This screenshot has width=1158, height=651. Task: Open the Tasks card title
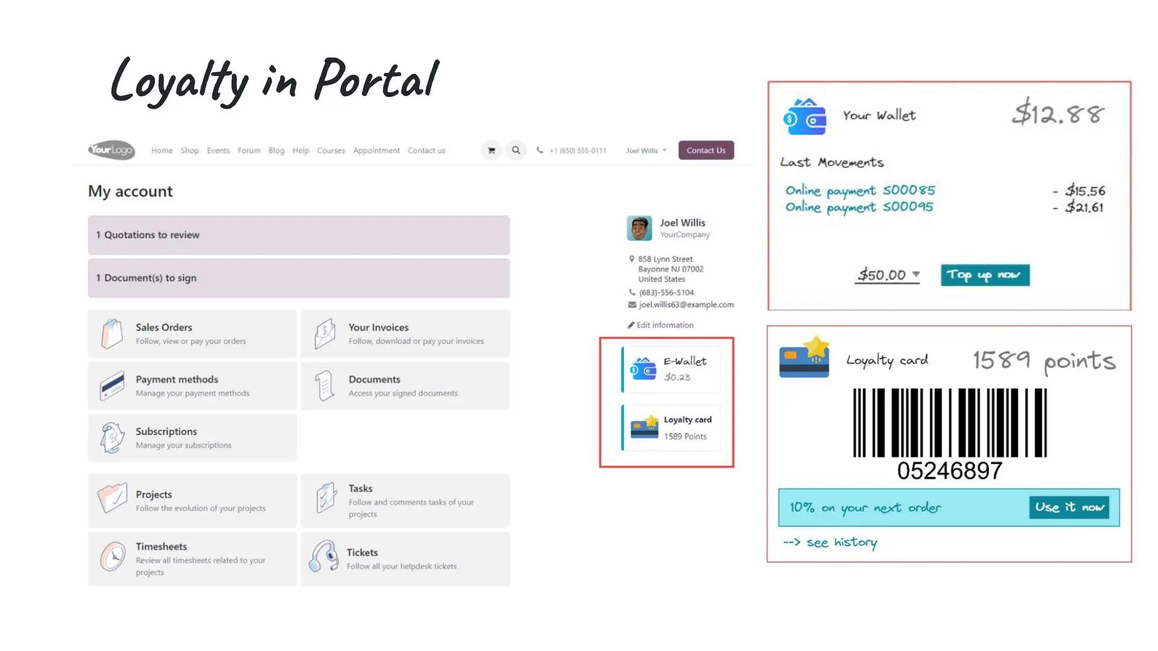pyautogui.click(x=360, y=488)
